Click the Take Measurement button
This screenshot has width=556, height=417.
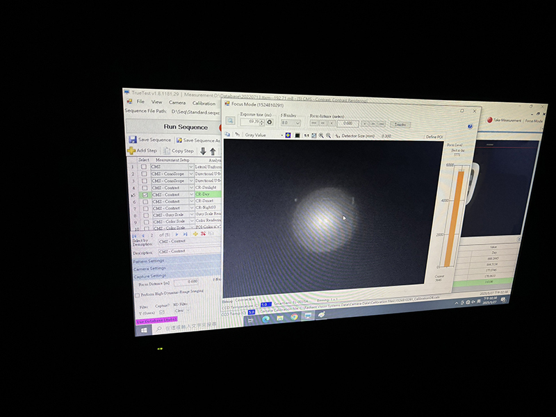click(504, 120)
